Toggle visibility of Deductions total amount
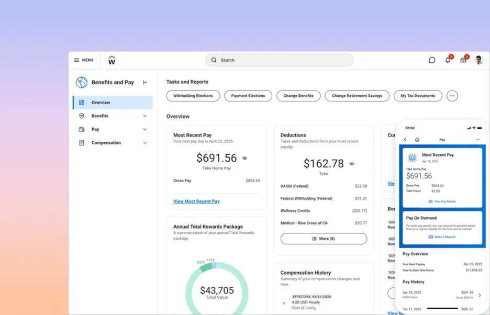The height and width of the screenshot is (315, 490). coord(351,163)
